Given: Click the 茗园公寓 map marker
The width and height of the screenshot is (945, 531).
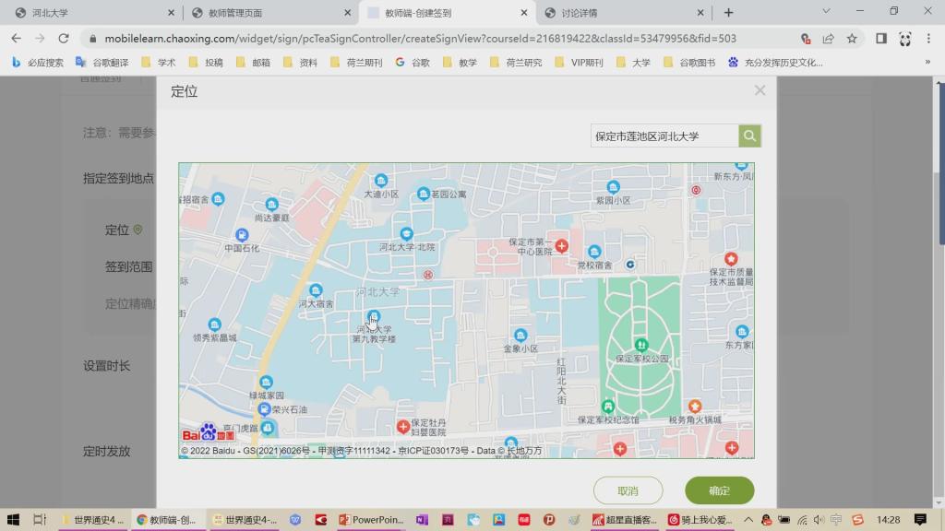Looking at the screenshot, I should point(423,194).
